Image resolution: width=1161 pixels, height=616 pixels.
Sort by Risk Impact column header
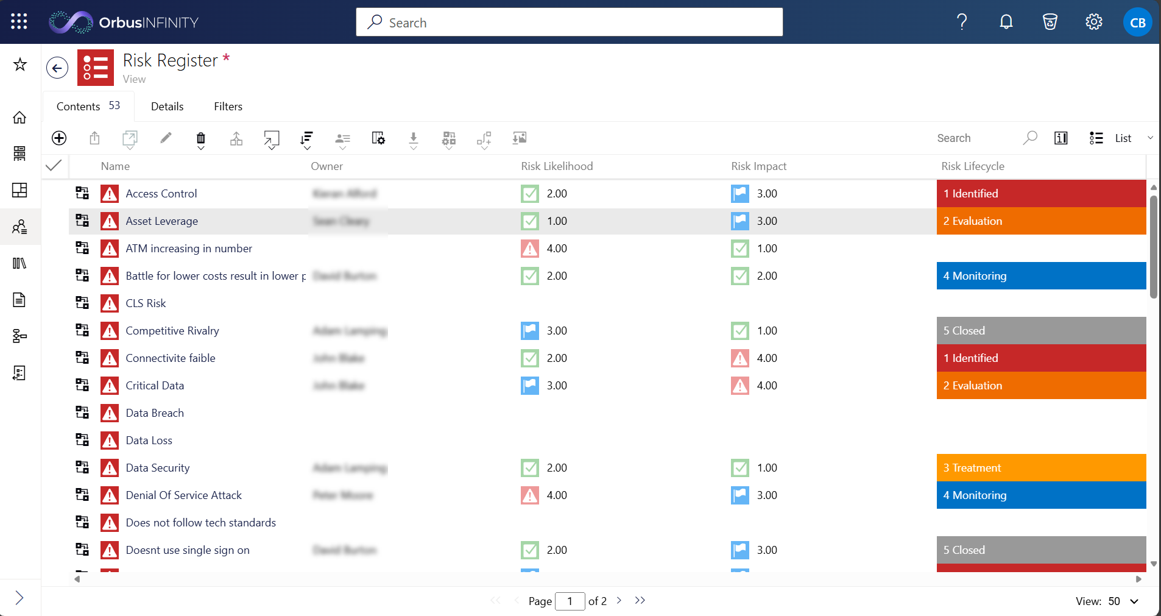pyautogui.click(x=759, y=166)
